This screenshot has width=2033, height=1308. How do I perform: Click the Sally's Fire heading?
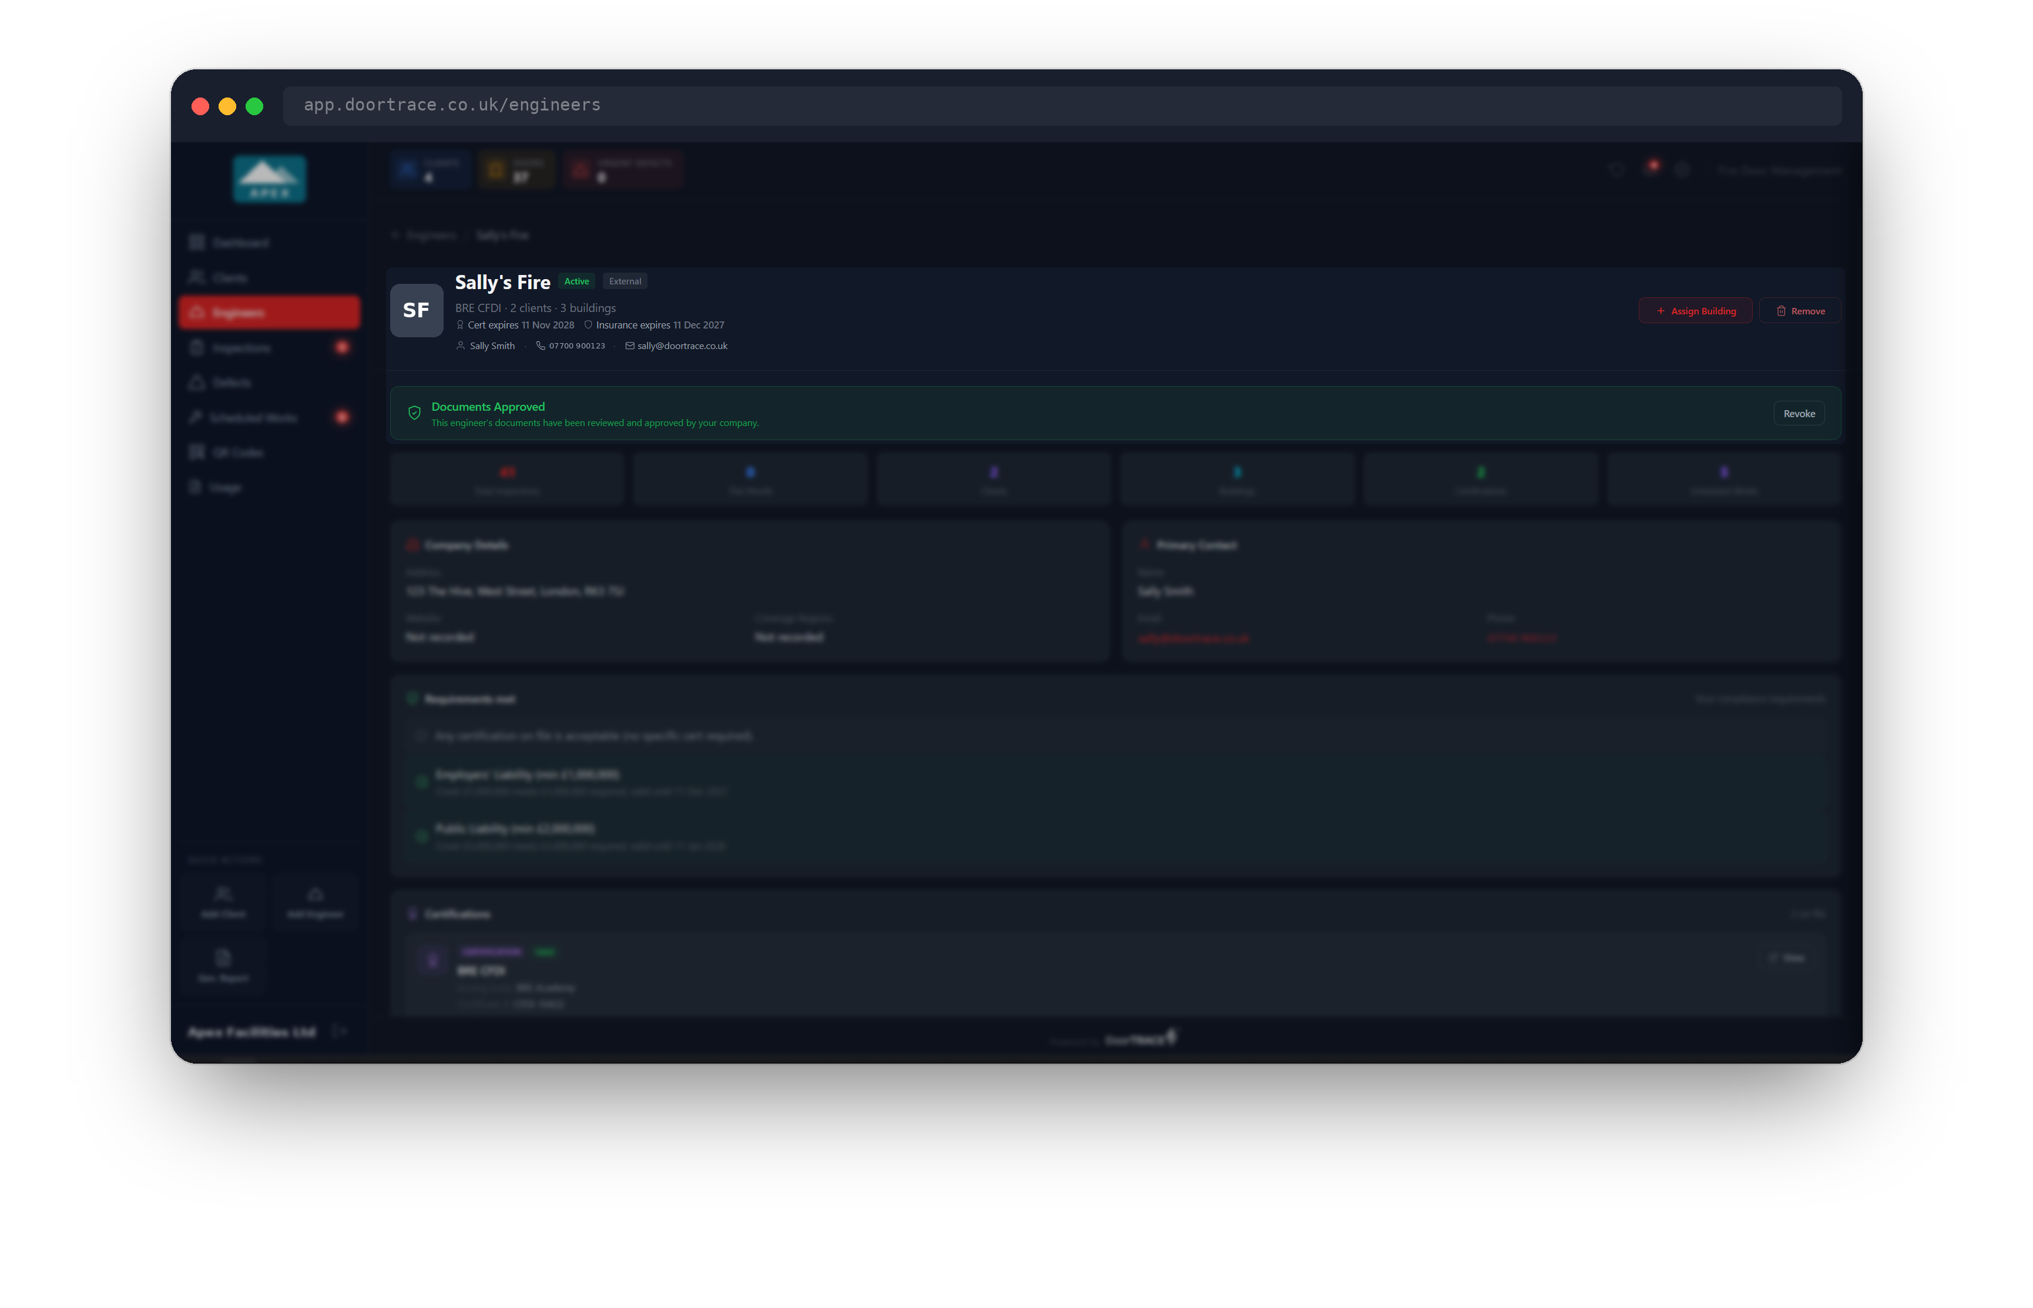(x=503, y=282)
